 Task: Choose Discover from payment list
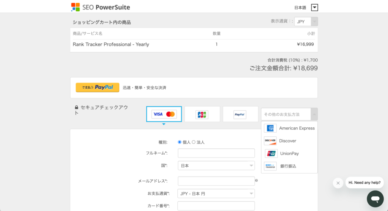(x=289, y=141)
